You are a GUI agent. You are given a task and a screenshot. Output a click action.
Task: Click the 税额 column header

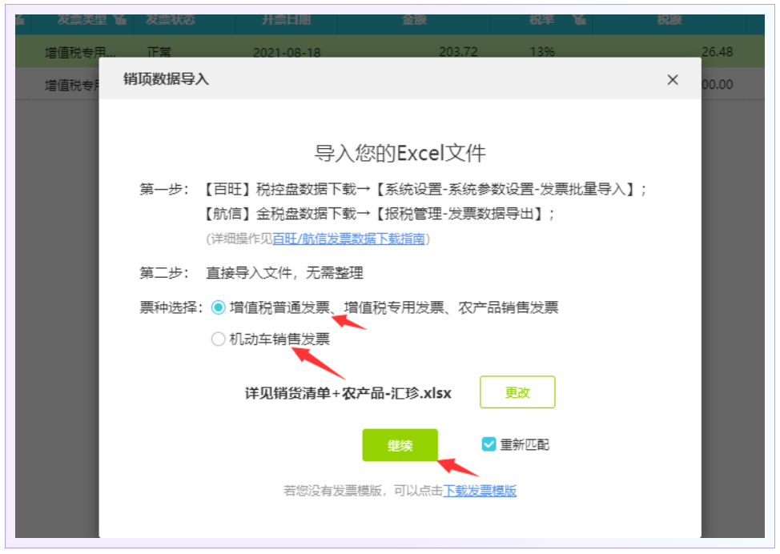point(669,19)
